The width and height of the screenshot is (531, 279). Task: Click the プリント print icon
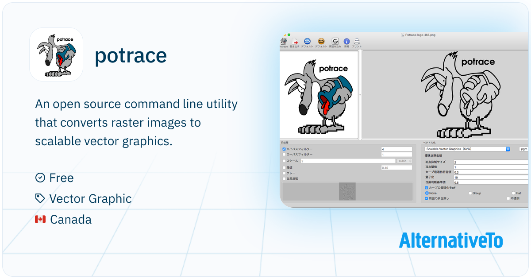click(357, 41)
